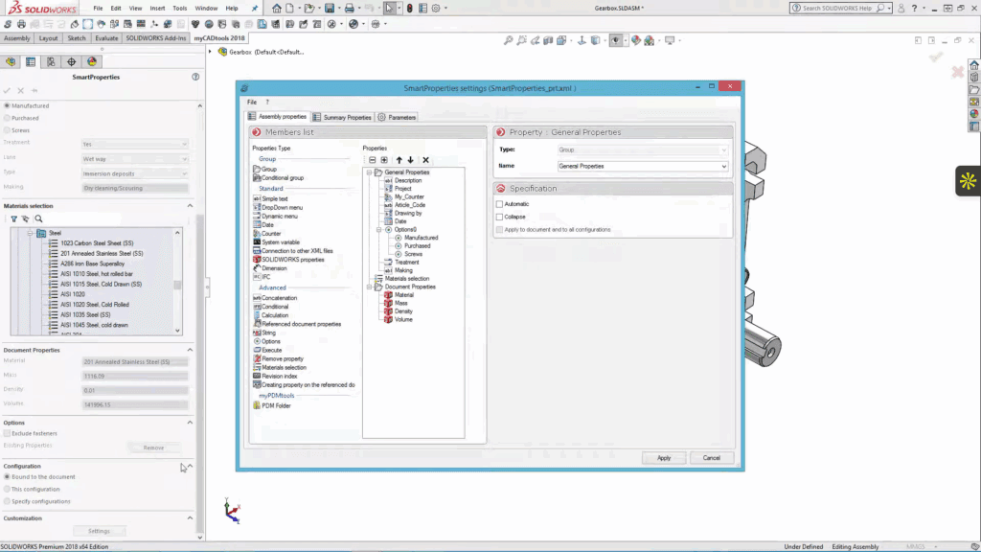
Task: Click the Apply button
Action: pyautogui.click(x=663, y=458)
